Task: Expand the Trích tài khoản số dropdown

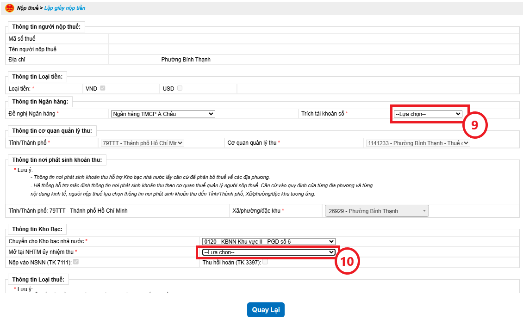Action: coord(428,114)
